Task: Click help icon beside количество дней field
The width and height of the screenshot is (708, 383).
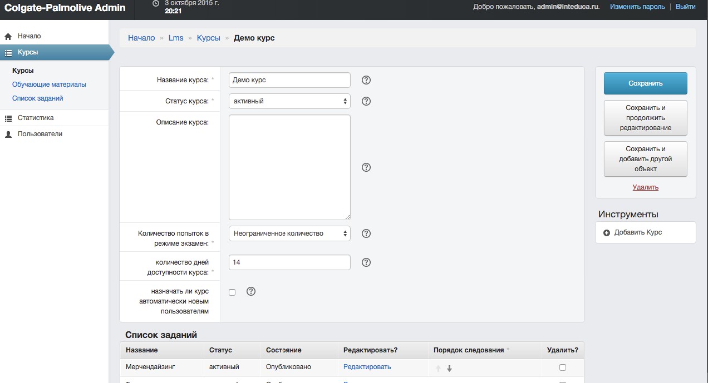Action: [366, 262]
